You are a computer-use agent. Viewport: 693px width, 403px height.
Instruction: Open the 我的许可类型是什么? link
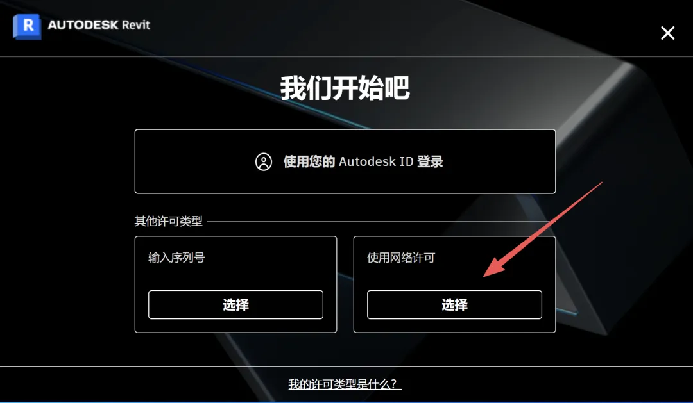(x=345, y=384)
